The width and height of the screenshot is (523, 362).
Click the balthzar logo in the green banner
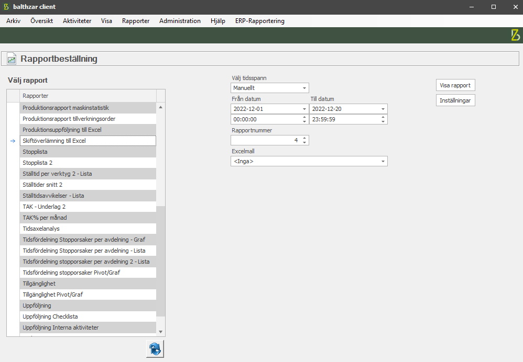click(x=515, y=35)
